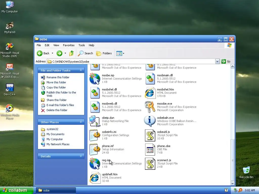Click Copy this folder link
The image size is (259, 194).
pyautogui.click(x=56, y=87)
